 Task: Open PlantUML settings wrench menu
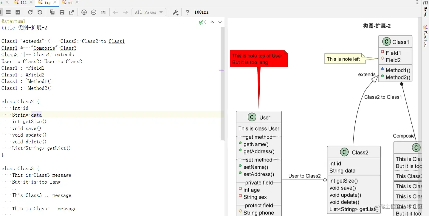click(x=176, y=12)
